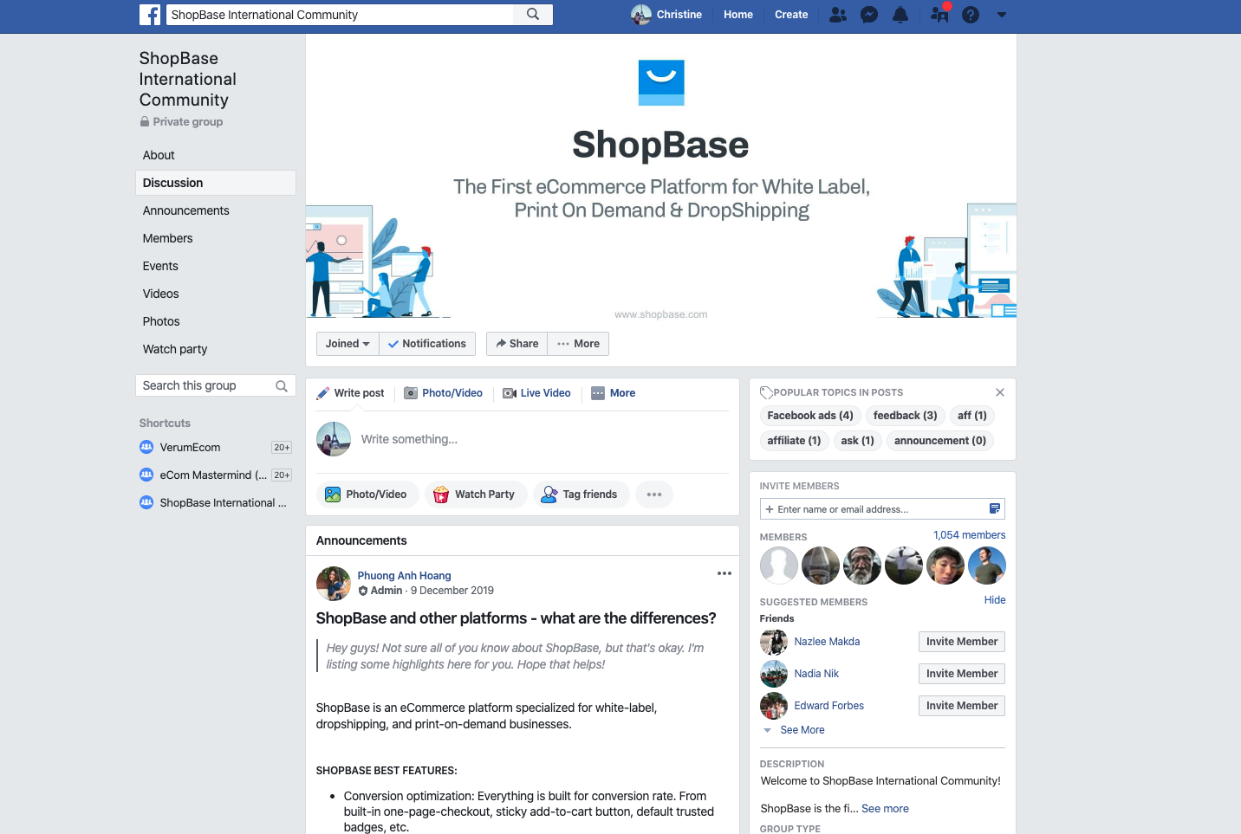
Task: Open the Members section in sidebar
Action: [x=167, y=238]
